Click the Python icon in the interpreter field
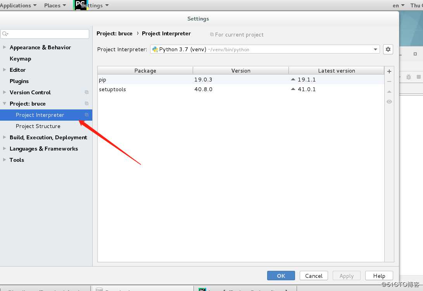Image resolution: width=423 pixels, height=291 pixels. [x=155, y=49]
